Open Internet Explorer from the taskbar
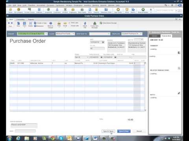This screenshot has height=141, width=189. point(19,138)
